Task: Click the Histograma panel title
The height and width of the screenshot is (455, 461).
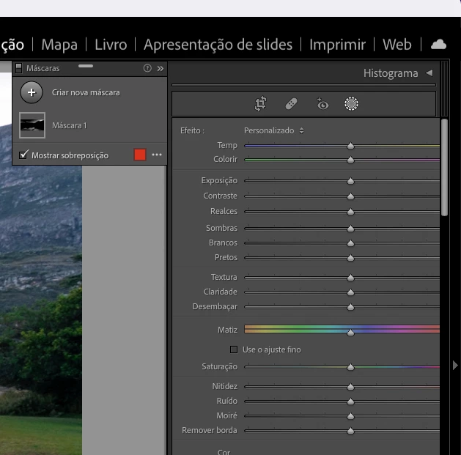Action: (x=391, y=73)
